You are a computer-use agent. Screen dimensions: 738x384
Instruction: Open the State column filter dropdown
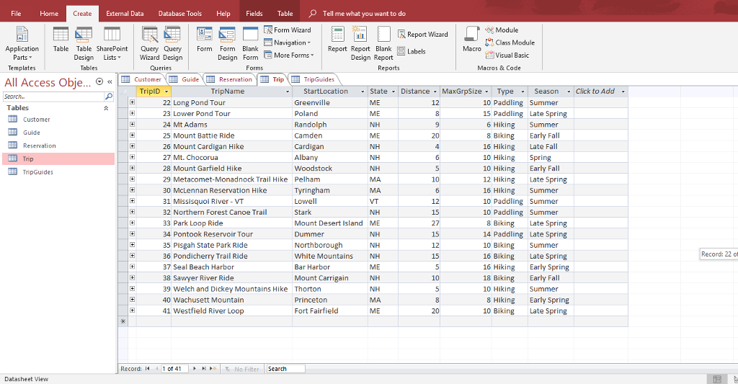point(394,91)
